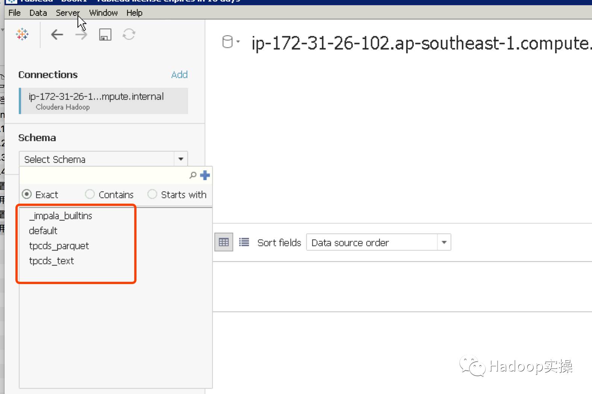Go back with the left arrow

[57, 35]
